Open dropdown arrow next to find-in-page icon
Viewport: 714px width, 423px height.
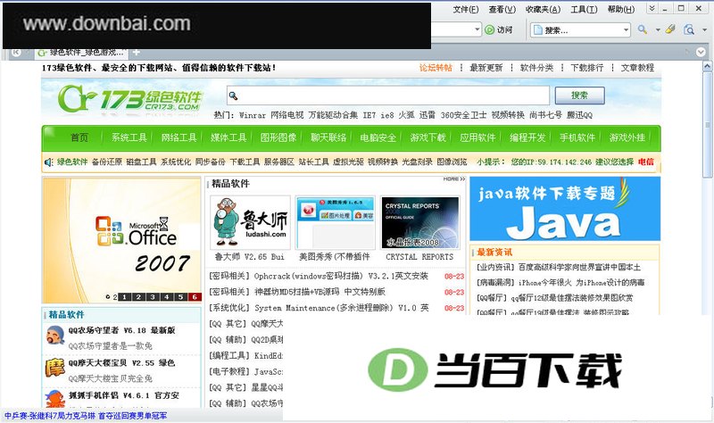tap(704, 30)
